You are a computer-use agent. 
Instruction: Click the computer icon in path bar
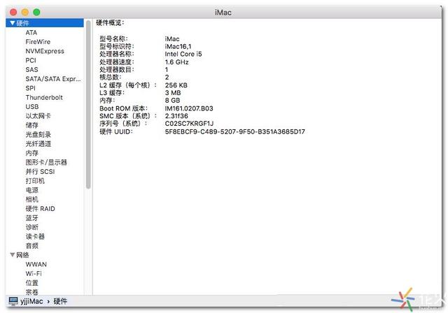pyautogui.click(x=13, y=301)
